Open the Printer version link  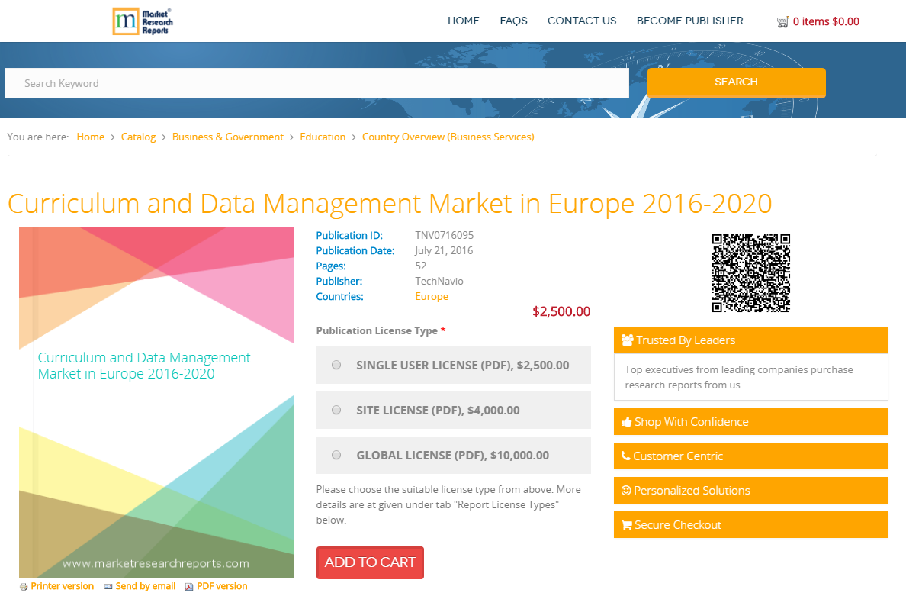pos(62,586)
